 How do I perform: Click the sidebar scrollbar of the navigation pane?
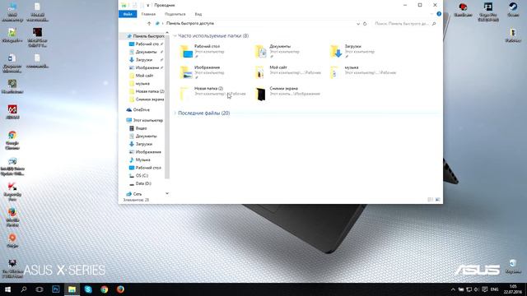(167, 106)
